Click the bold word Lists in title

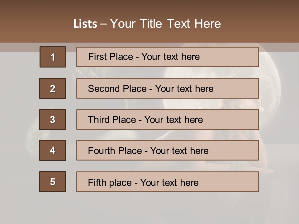[85, 24]
